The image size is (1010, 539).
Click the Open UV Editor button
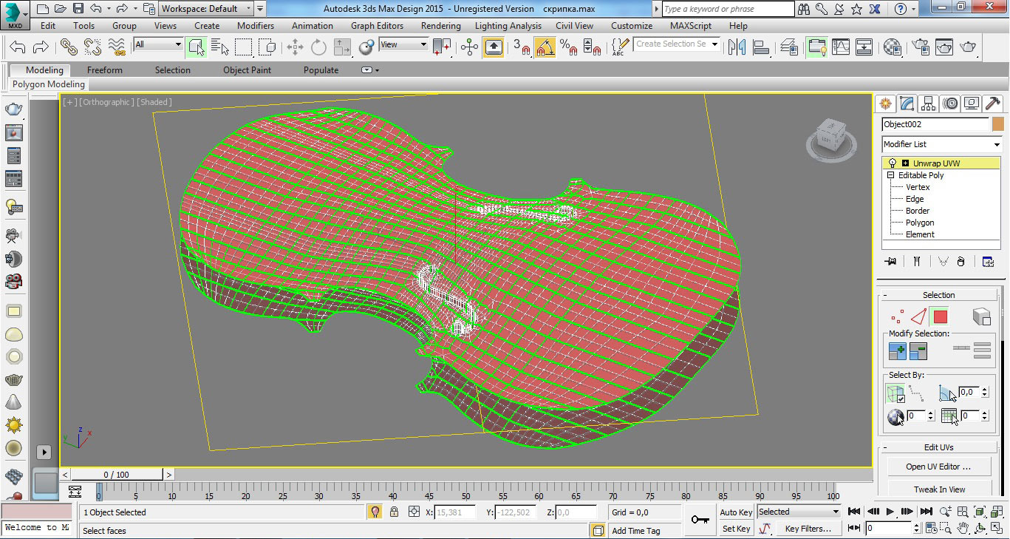coord(938,467)
